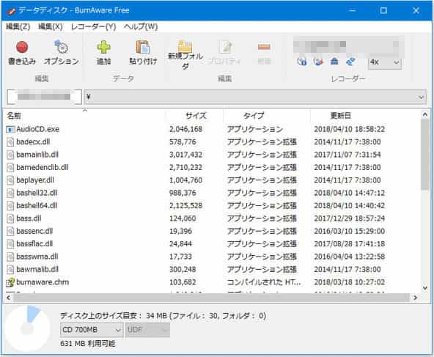Sort by the タイプ column header

click(x=267, y=115)
